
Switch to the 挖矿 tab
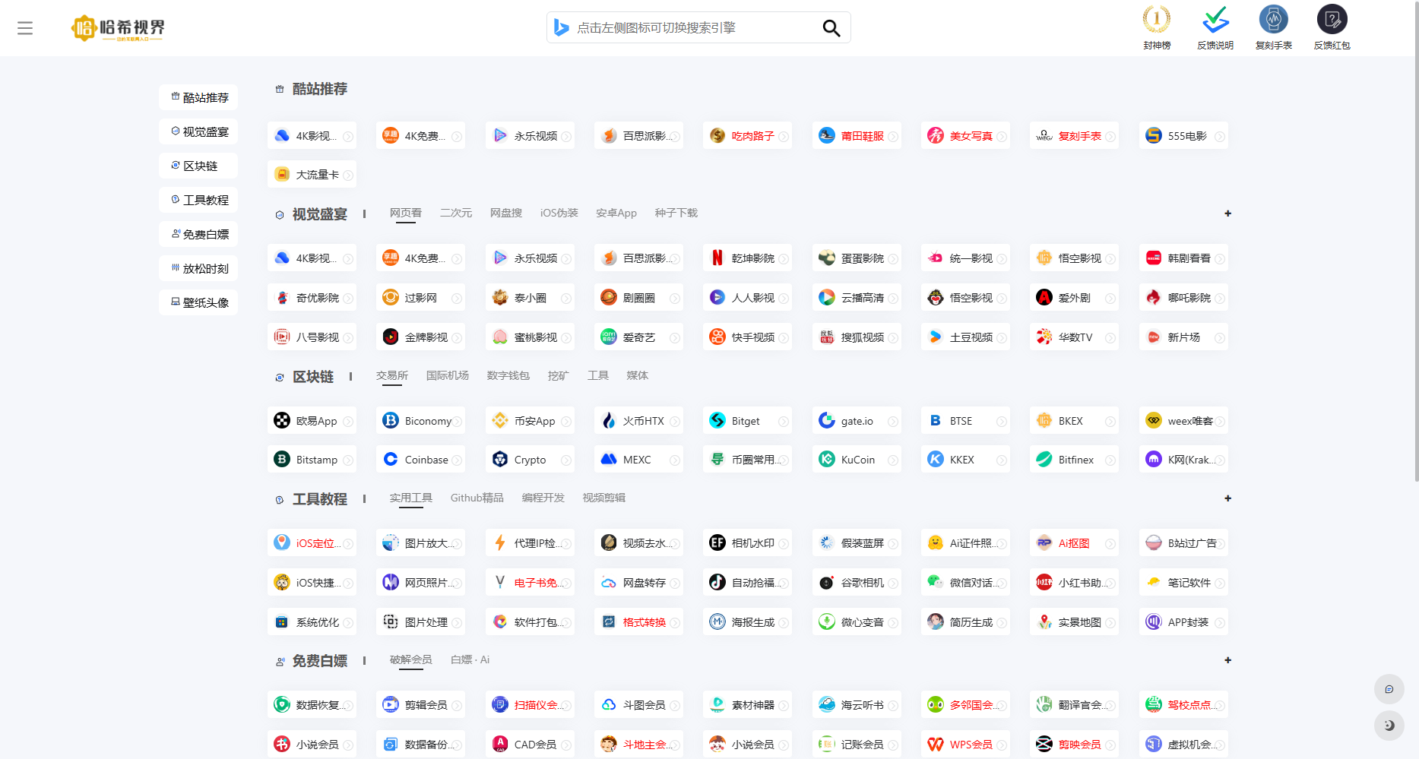559,375
